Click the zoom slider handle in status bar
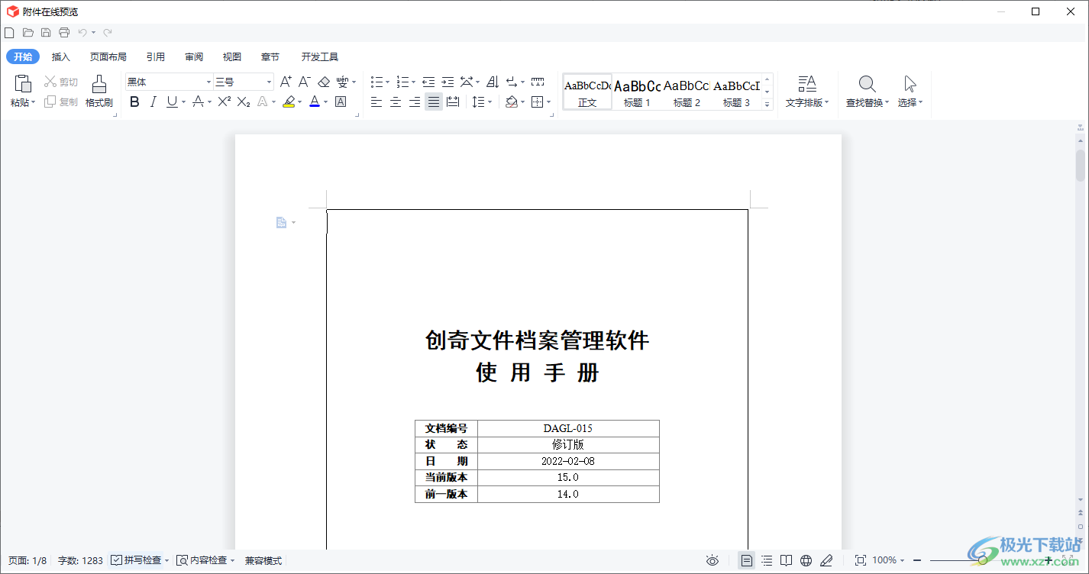1089x574 pixels. click(x=984, y=560)
